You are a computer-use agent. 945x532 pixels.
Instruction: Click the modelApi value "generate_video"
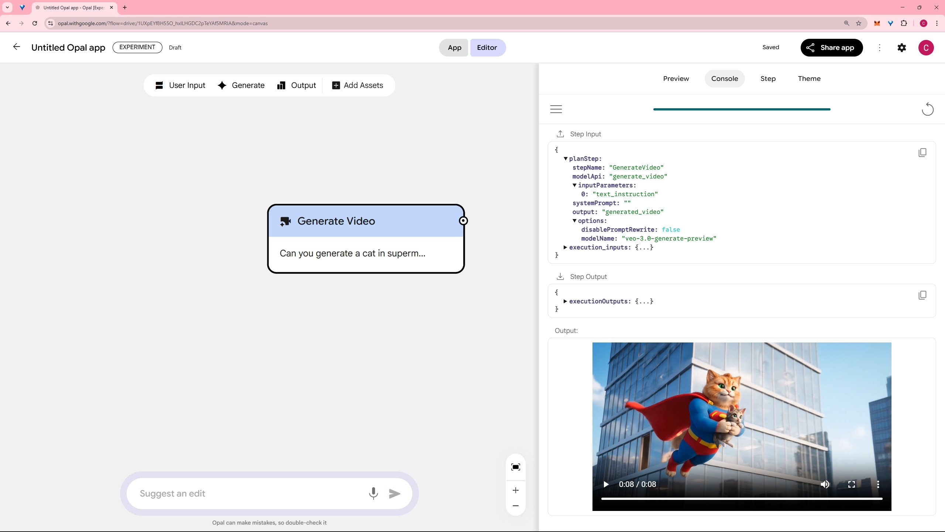tap(638, 177)
